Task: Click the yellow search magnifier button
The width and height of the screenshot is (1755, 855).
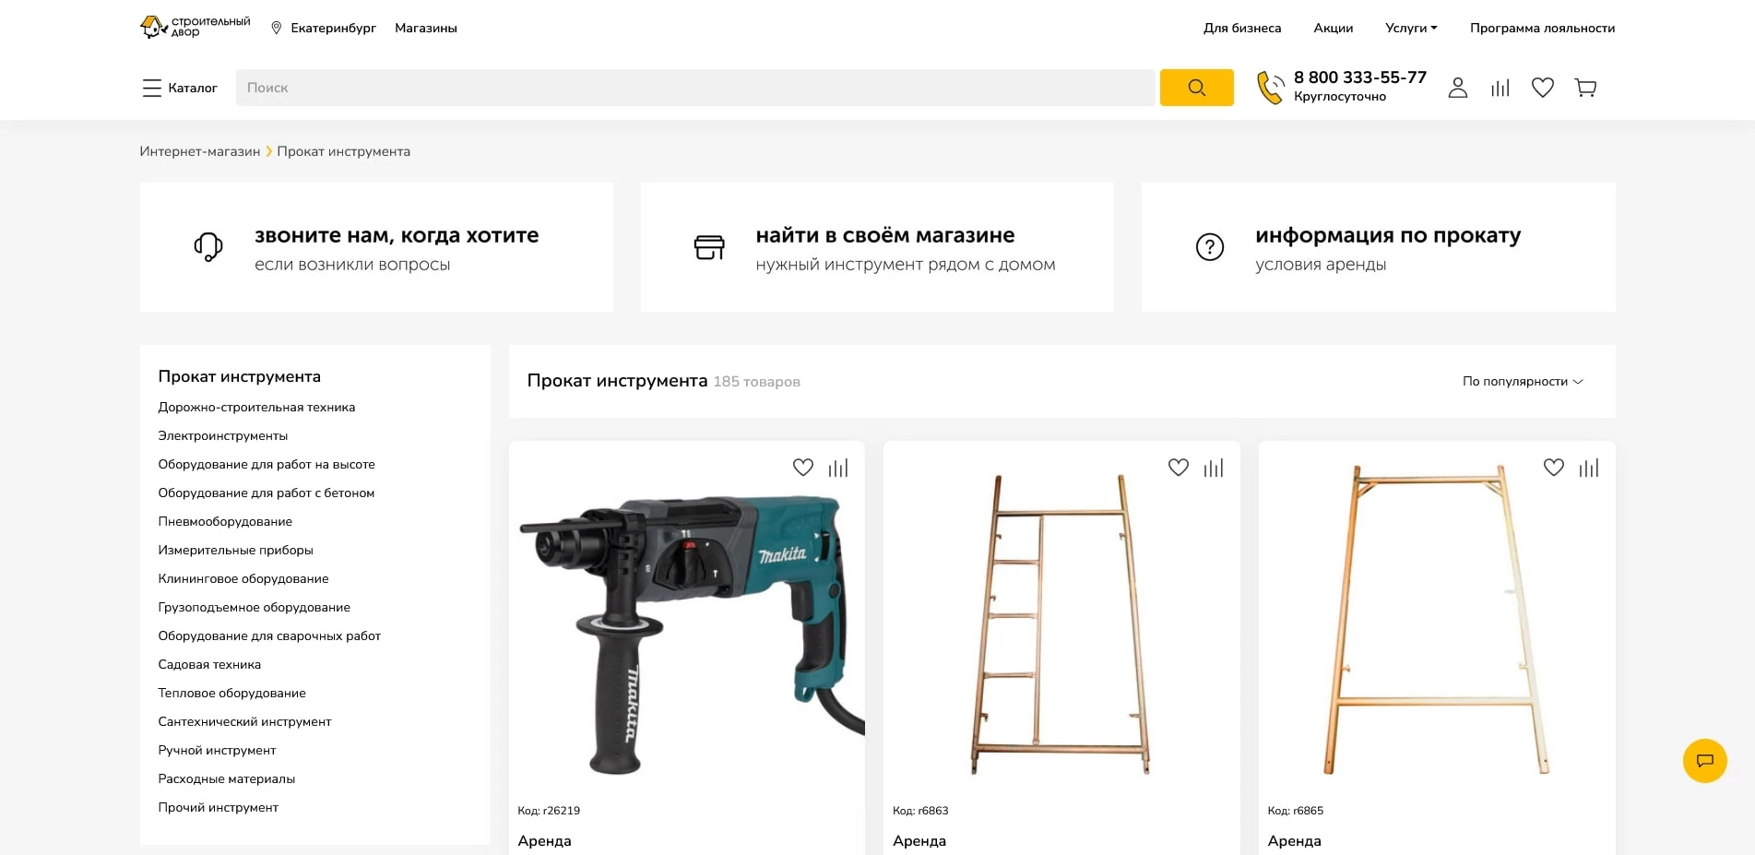Action: pos(1196,88)
